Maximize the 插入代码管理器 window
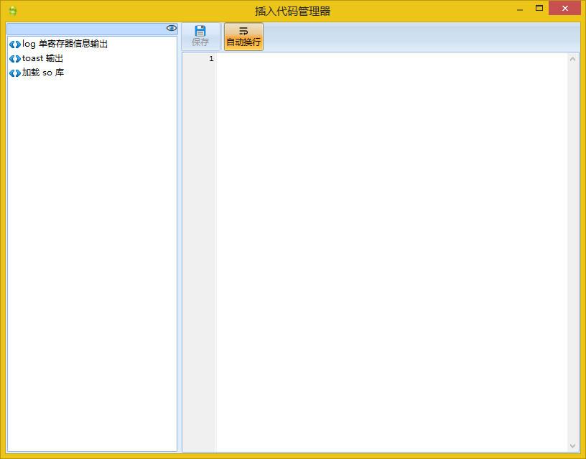Viewport: 586px width, 459px height. tap(539, 8)
